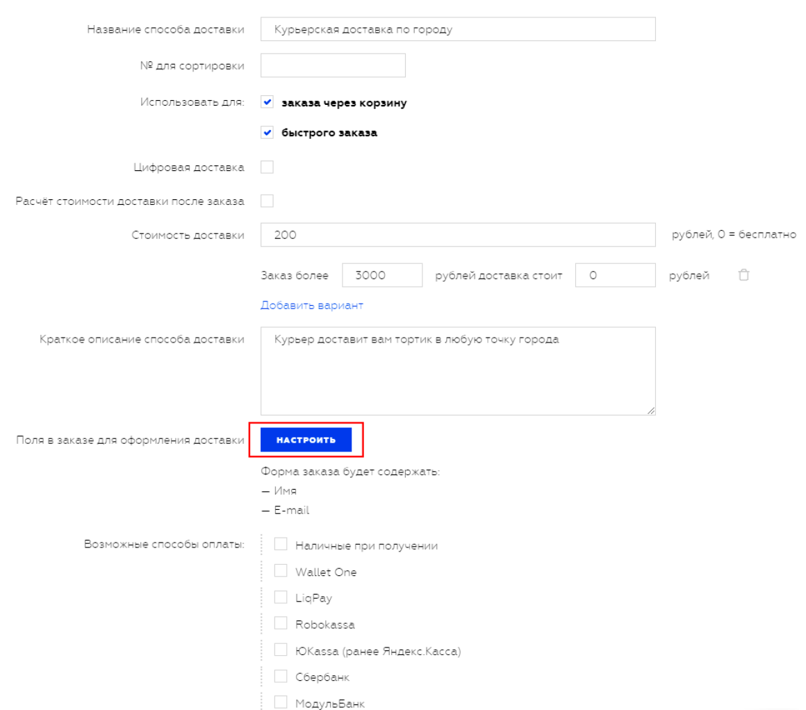Click the 'Добавить вариант' link
The image size is (806, 710).
point(311,306)
